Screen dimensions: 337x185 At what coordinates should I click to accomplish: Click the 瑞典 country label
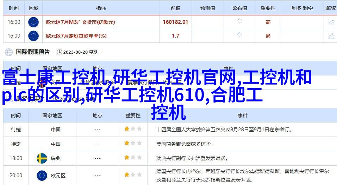[56, 158]
